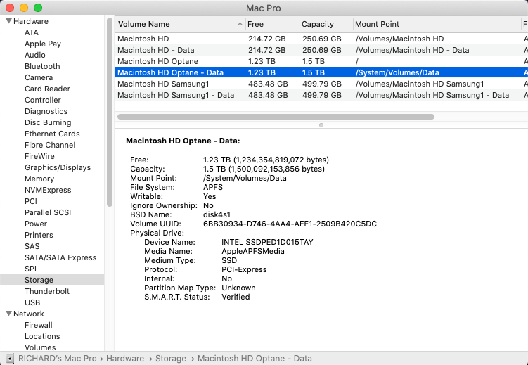Select USB in the sidebar
Viewport: 528px width, 365px height.
pyautogui.click(x=32, y=302)
